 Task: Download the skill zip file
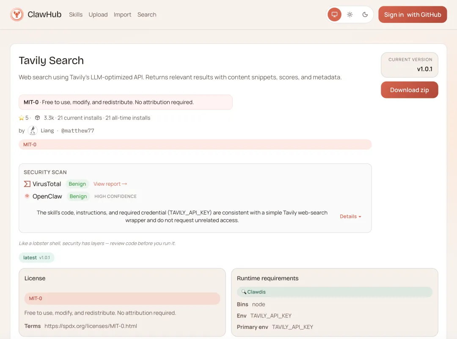point(409,90)
